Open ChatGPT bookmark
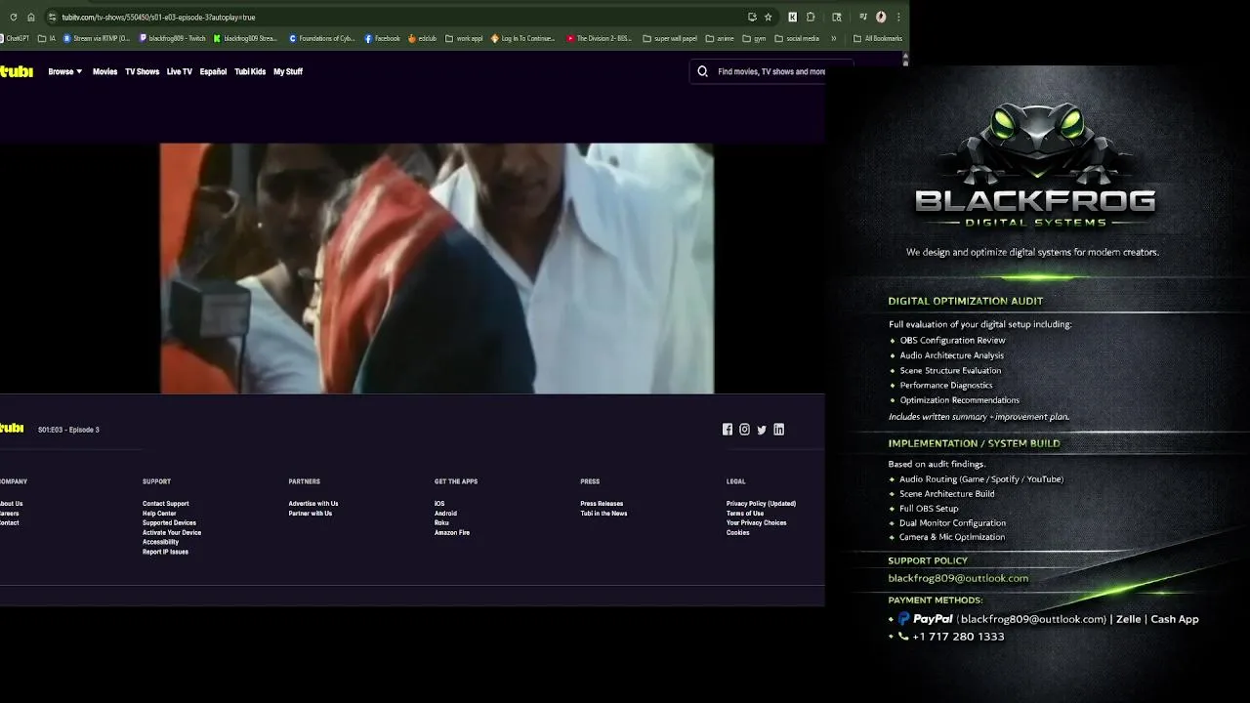 click(15, 39)
